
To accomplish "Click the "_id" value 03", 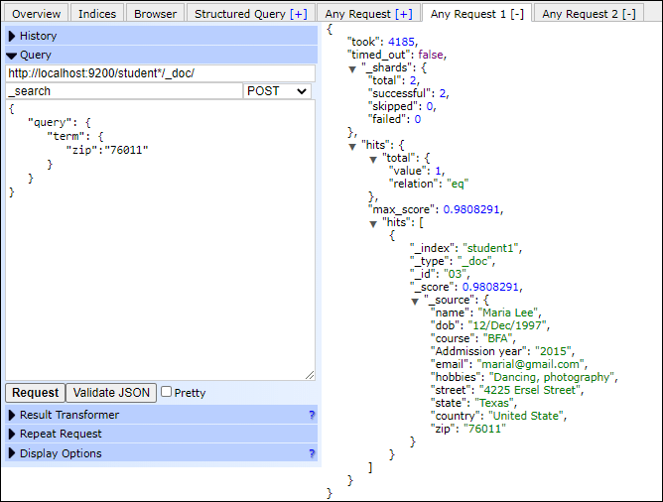I will 455,274.
